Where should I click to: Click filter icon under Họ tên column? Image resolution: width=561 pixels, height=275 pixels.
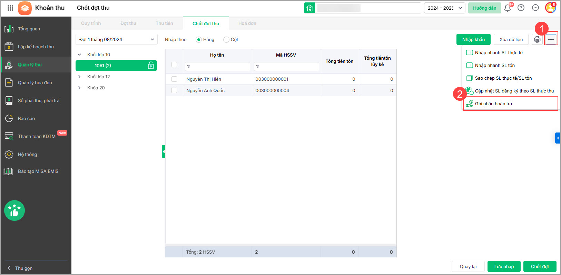coord(189,67)
